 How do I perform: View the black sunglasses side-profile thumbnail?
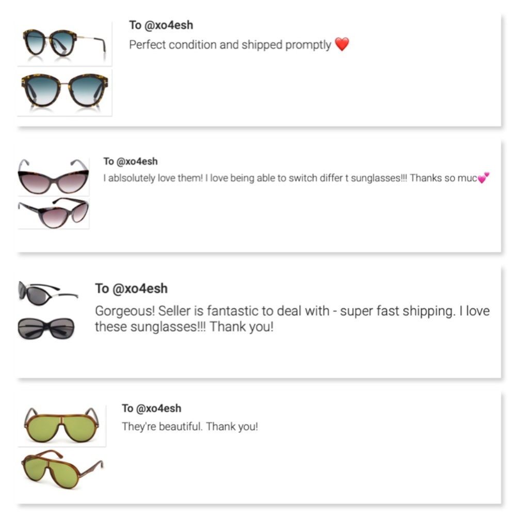point(47,292)
